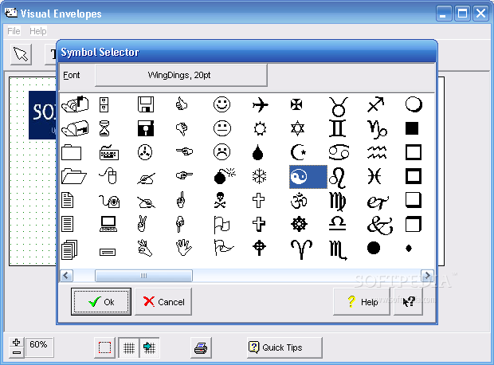The image size is (494, 365).
Task: Click the right arrow of symbol scrollbar
Action: [x=427, y=276]
